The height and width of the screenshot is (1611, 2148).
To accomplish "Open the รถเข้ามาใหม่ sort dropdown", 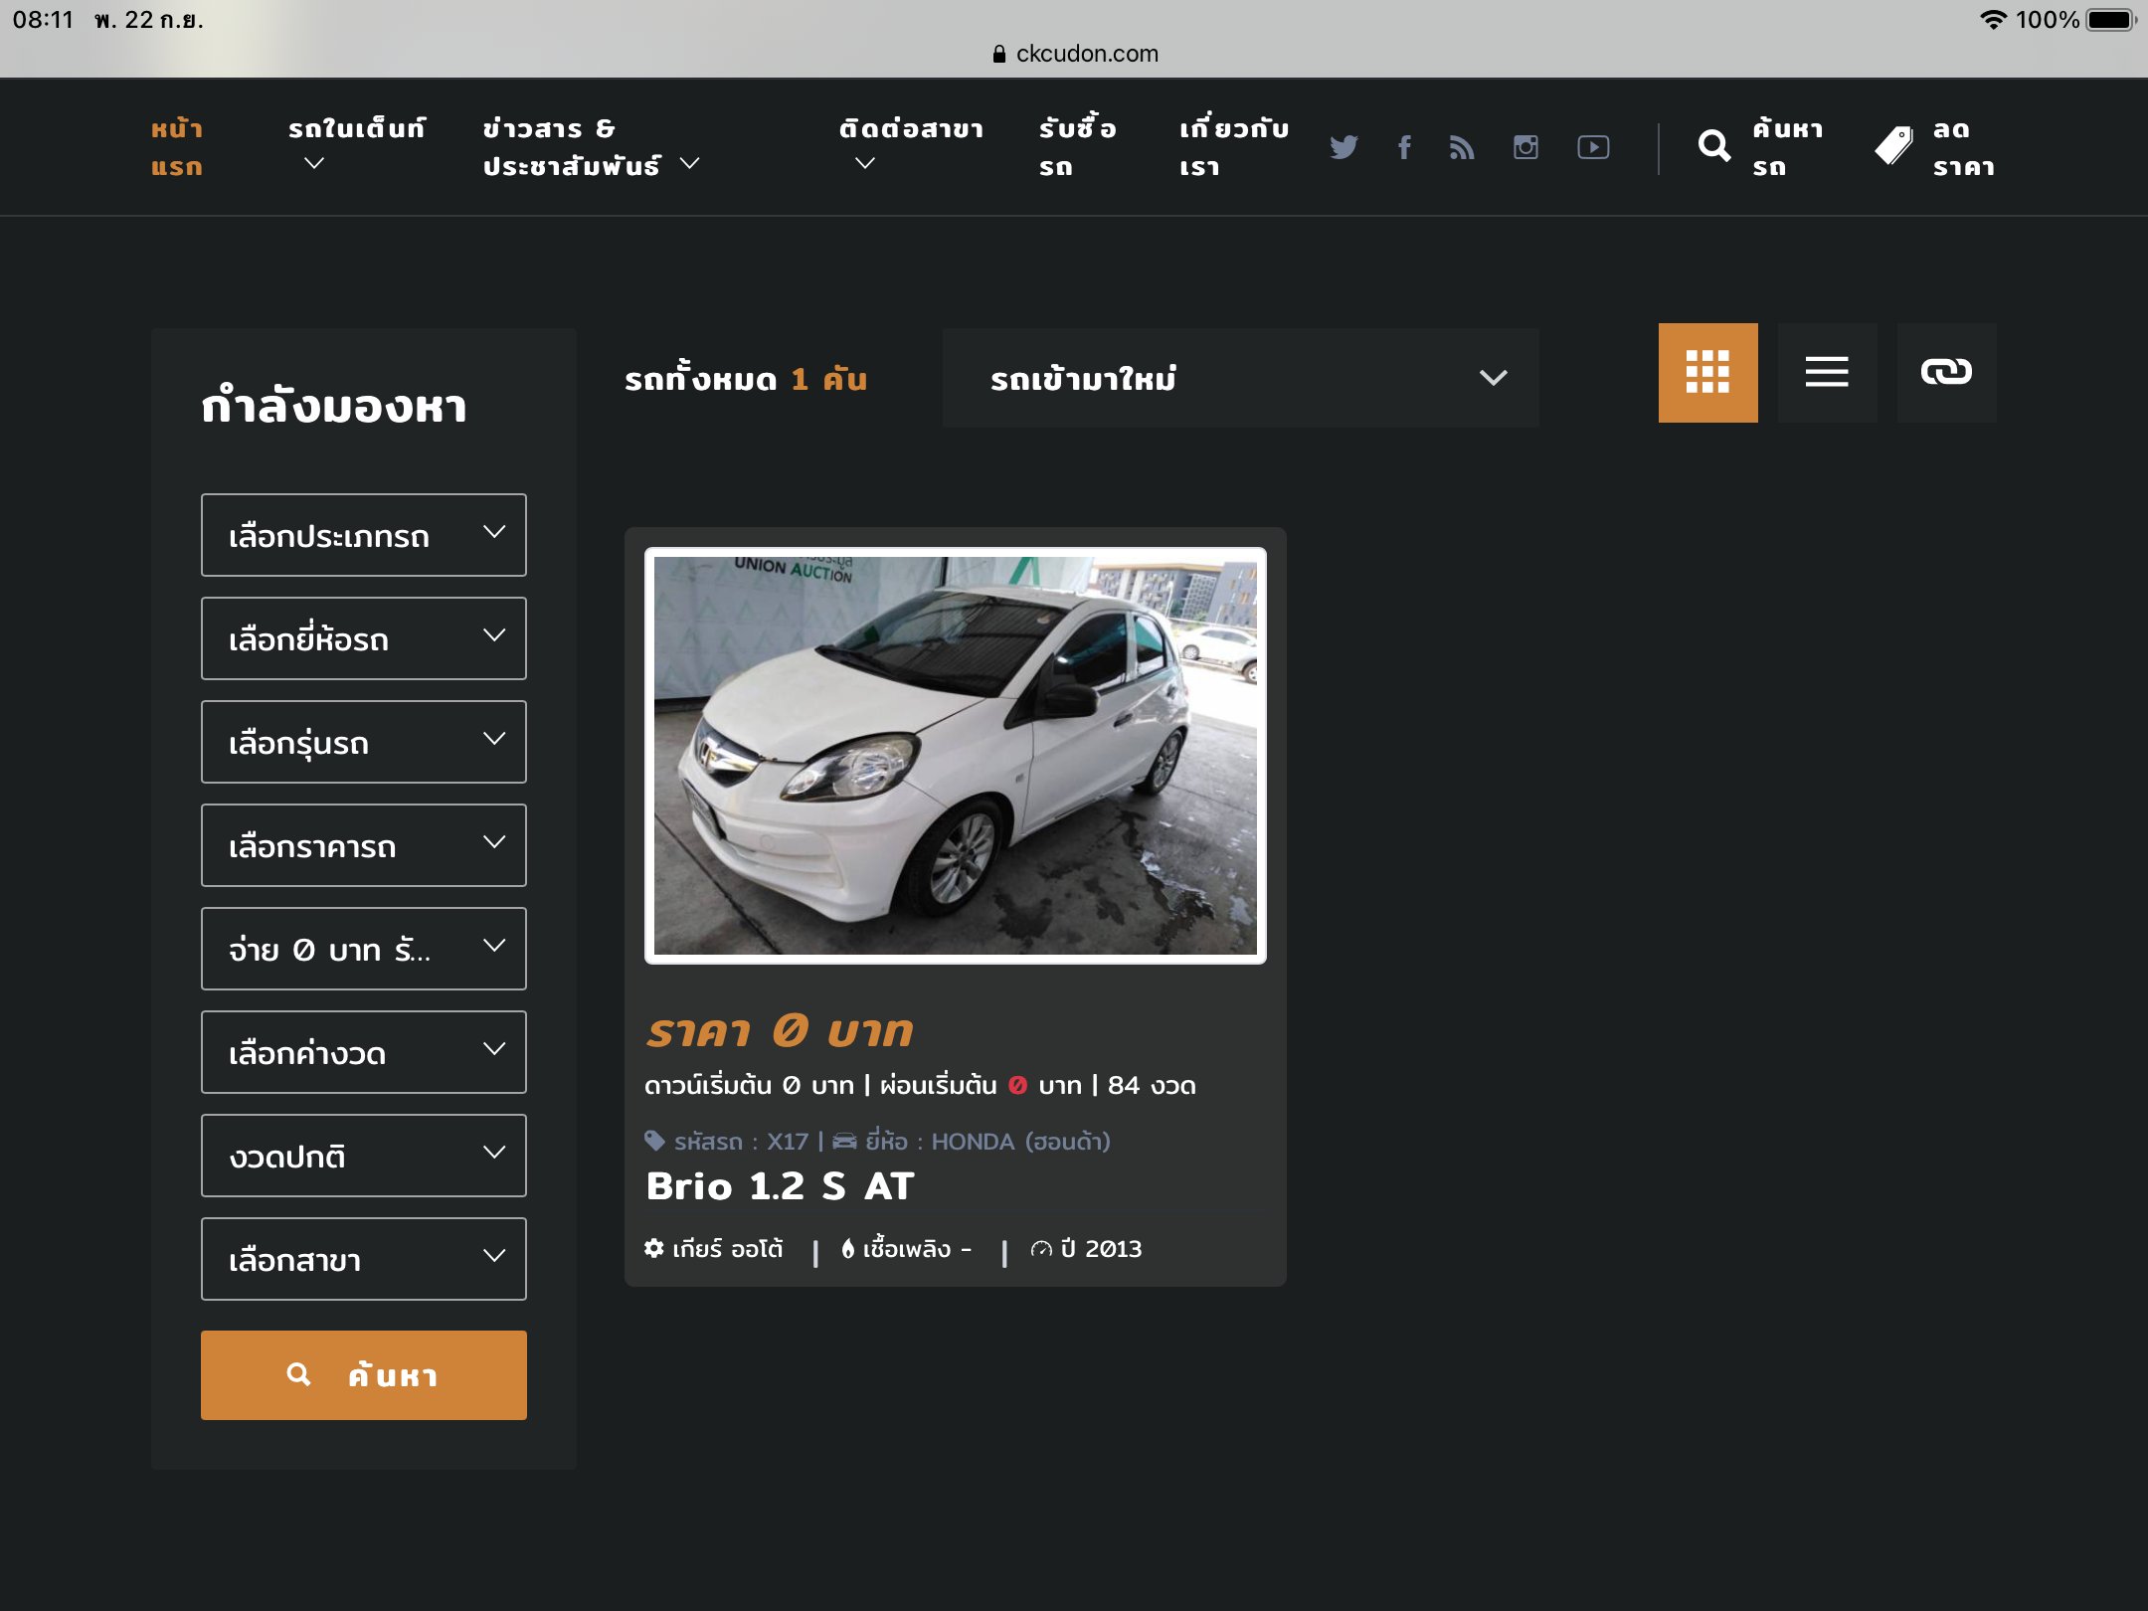I will tap(1240, 378).
